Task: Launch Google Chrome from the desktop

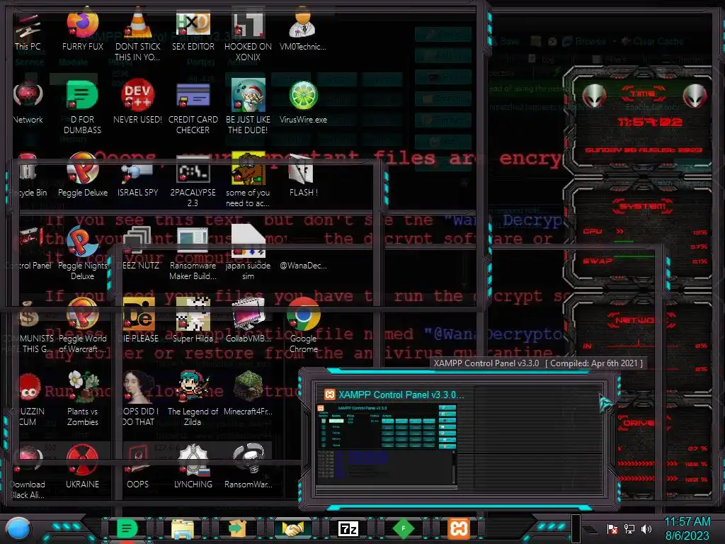Action: (x=303, y=326)
